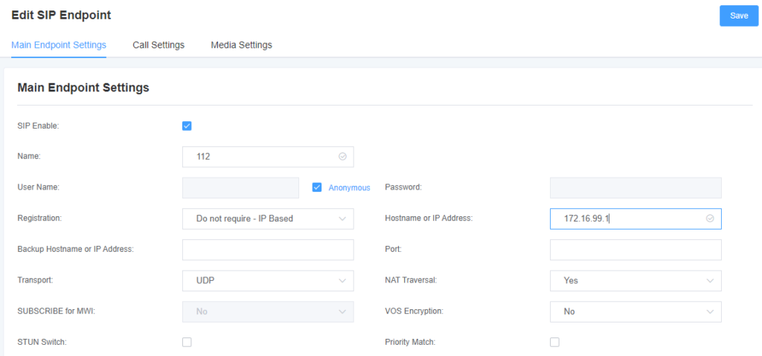Expand the NAT Traversal dropdown
Viewport: 762px width, 356px height.
click(x=635, y=280)
